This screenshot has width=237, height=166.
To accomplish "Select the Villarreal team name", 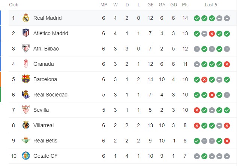I will tap(43, 125).
